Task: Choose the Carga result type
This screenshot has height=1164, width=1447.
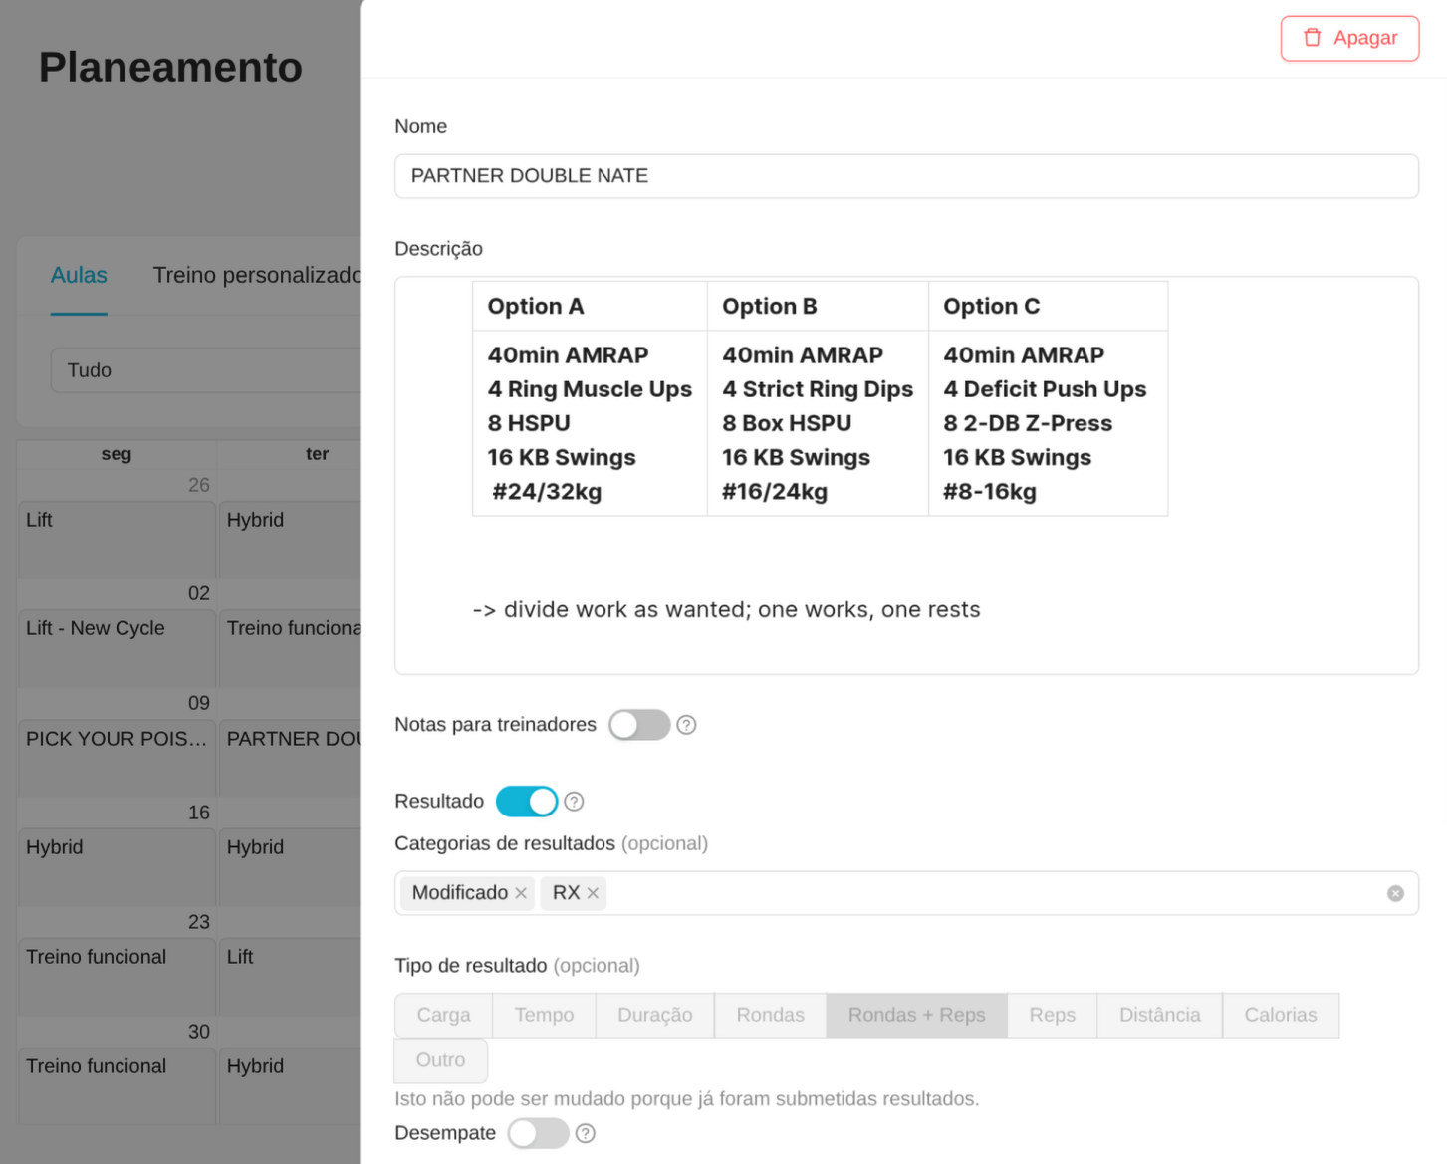Action: tap(443, 1015)
